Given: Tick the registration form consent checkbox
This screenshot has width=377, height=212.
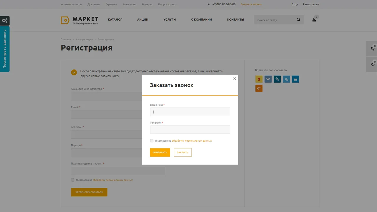Looking at the screenshot, I should click(x=72, y=180).
